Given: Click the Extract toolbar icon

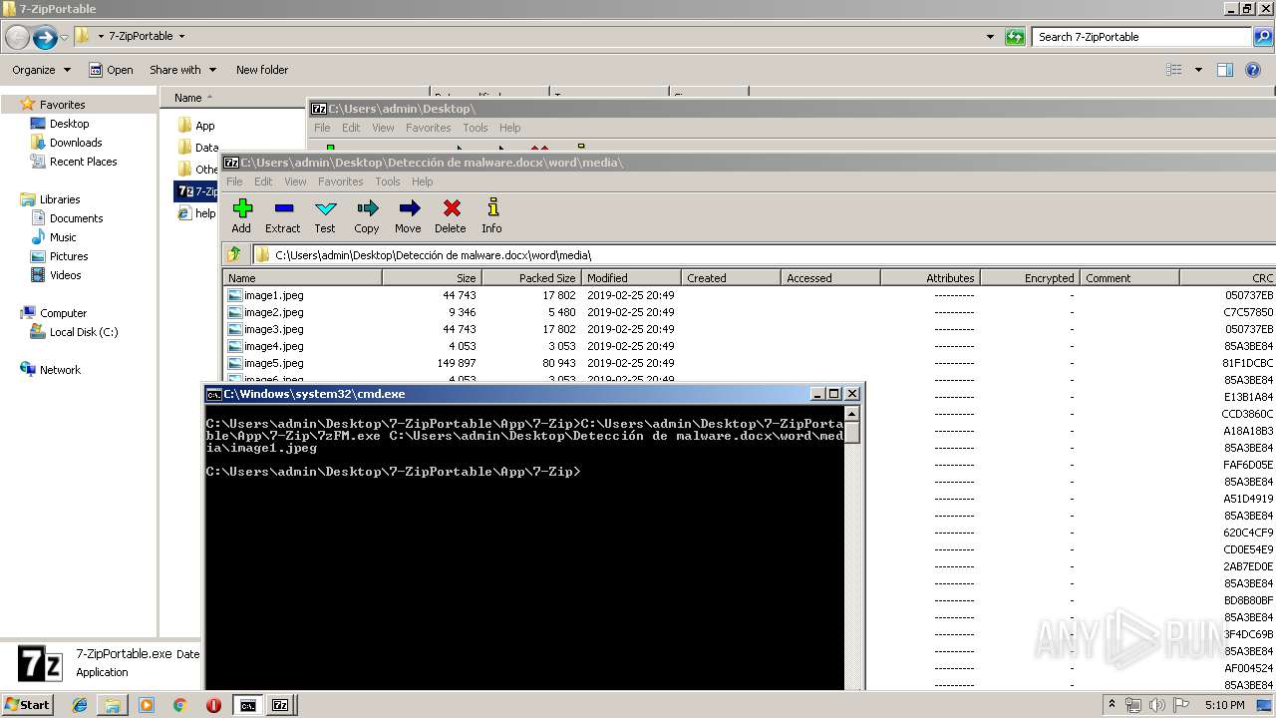Looking at the screenshot, I should (283, 215).
